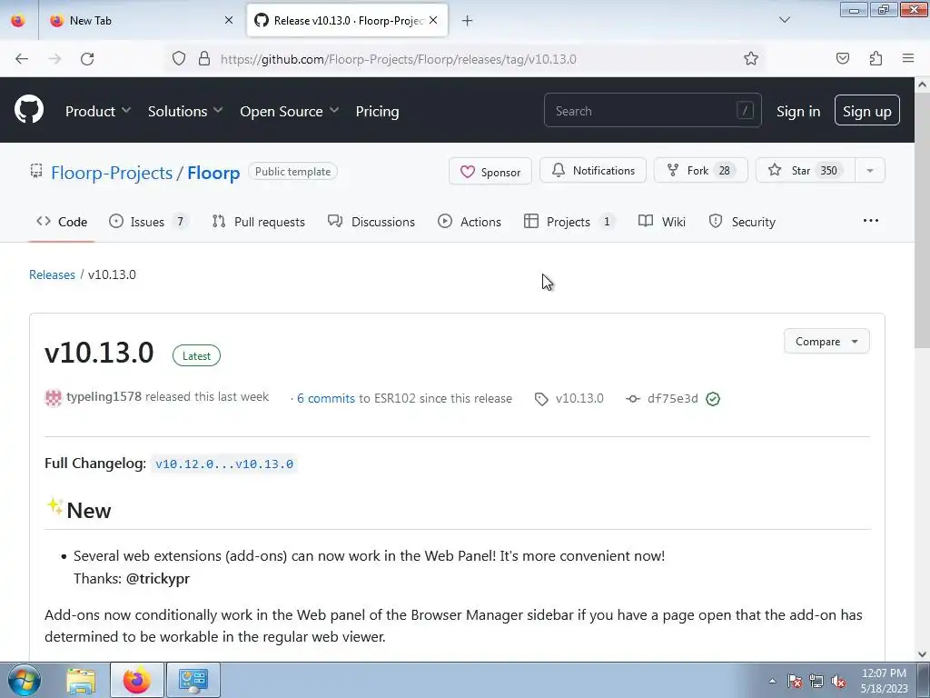930x698 pixels.
Task: Open the @trickypr mention
Action: (158, 579)
